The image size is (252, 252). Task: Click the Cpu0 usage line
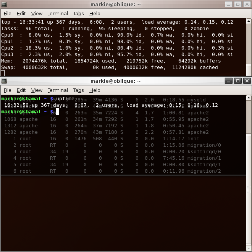tap(117, 35)
